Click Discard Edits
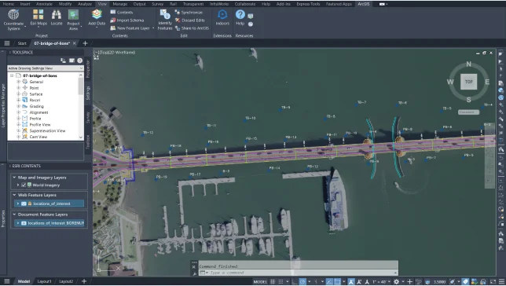The width and height of the screenshot is (506, 286). click(190, 20)
